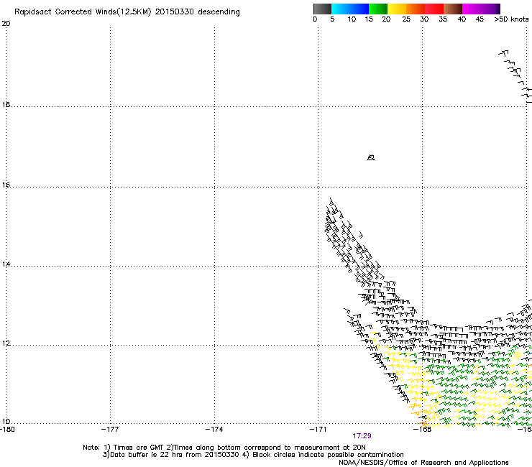Click the small island outline near 17N
This screenshot has height=467, width=532.
click(371, 157)
